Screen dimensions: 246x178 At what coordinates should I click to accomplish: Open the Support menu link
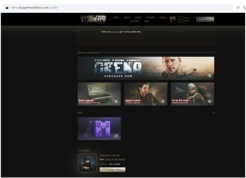coord(135,21)
